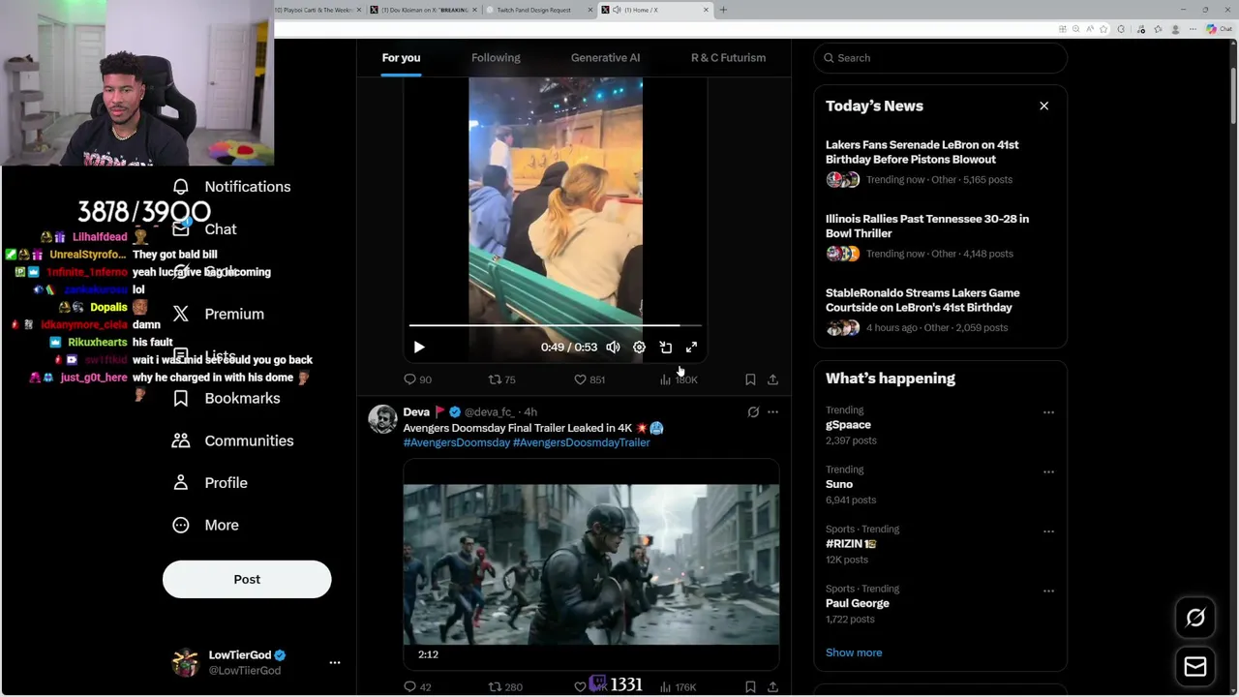Bookmark Deva's Avengers Doomsday post
This screenshot has height=697, width=1239.
[x=750, y=686]
